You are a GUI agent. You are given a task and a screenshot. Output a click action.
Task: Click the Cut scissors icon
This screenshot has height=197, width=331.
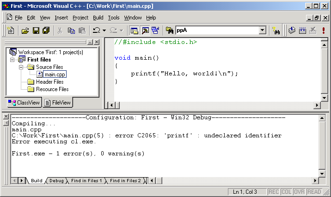60,31
